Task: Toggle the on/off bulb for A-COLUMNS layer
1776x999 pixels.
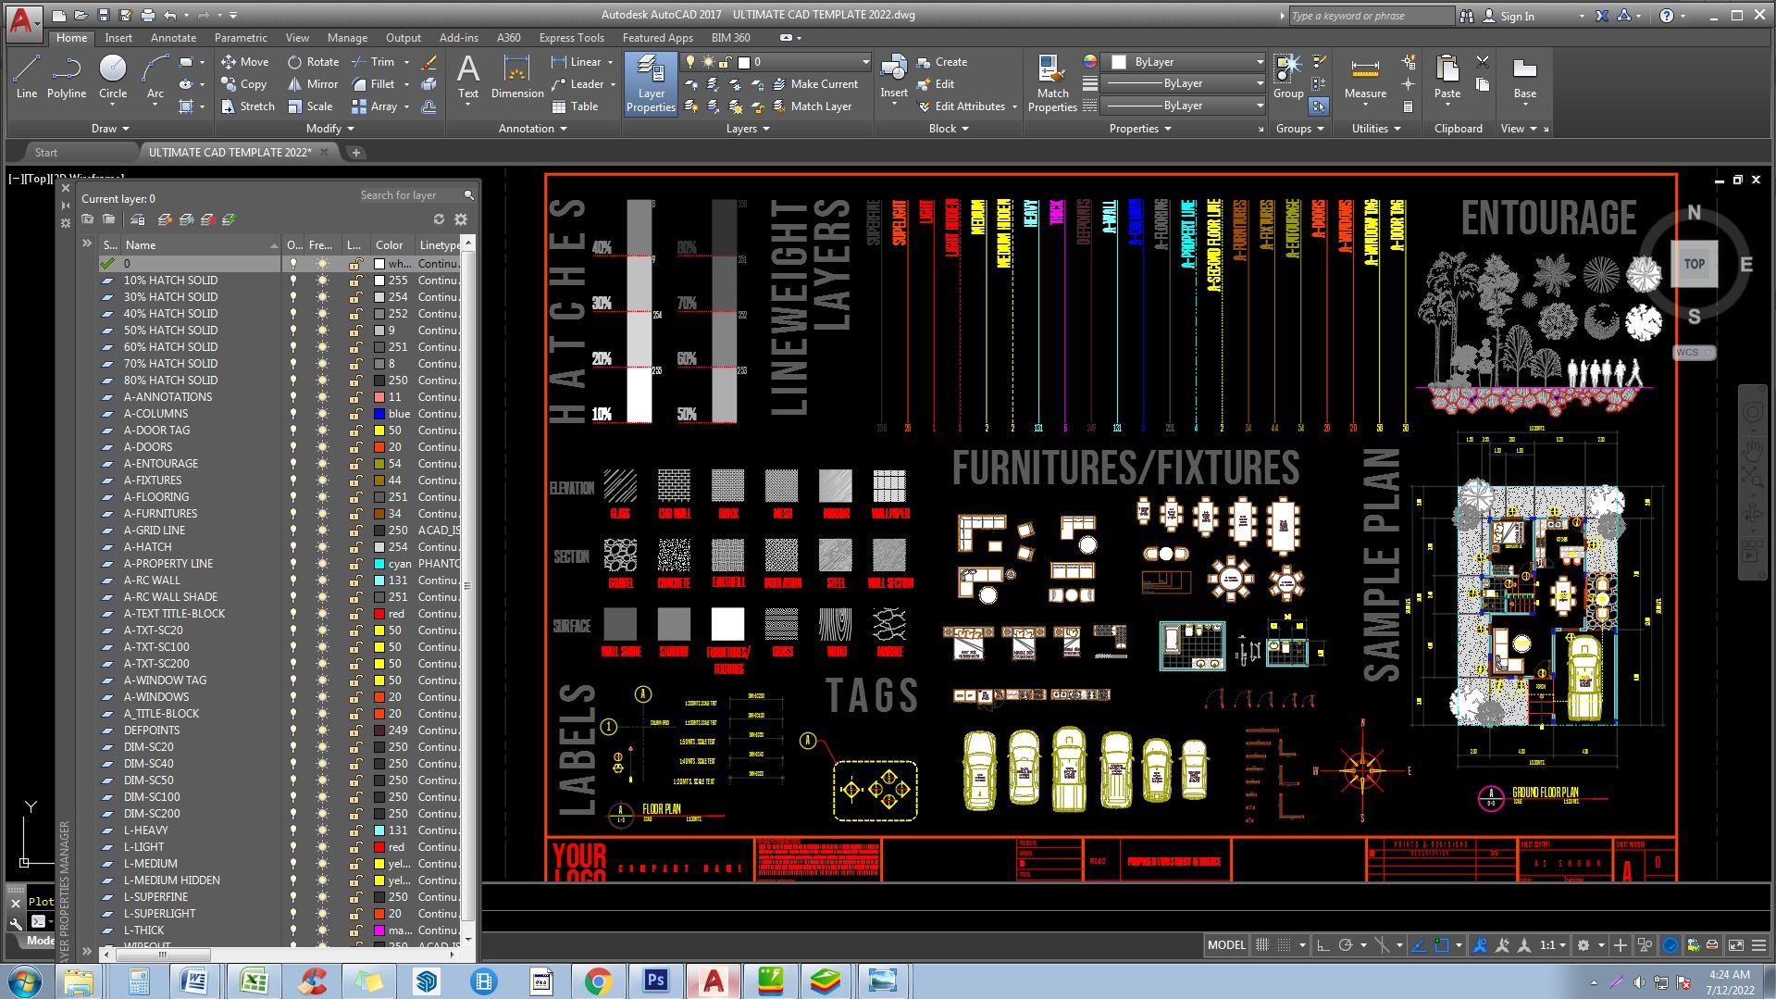Action: 293,414
